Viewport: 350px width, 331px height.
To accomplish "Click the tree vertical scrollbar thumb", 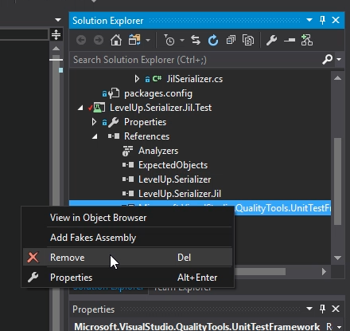I will [x=337, y=181].
